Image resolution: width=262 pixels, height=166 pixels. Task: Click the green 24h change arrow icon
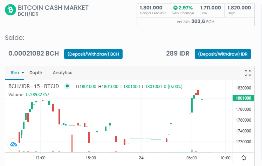[175, 8]
